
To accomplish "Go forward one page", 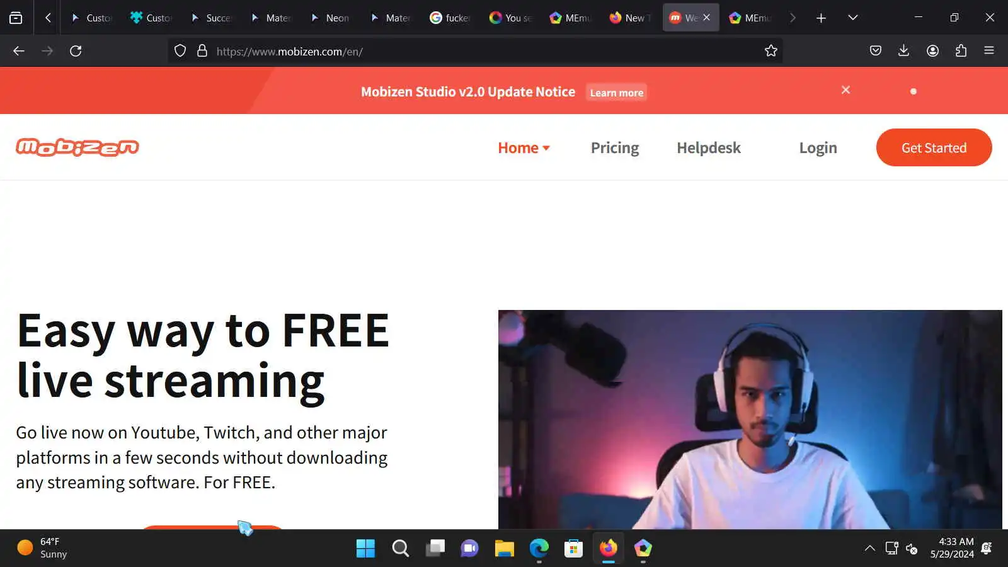I will click(47, 51).
